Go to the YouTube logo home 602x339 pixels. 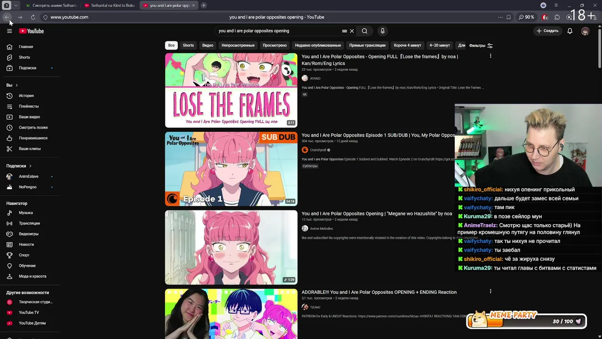32,31
